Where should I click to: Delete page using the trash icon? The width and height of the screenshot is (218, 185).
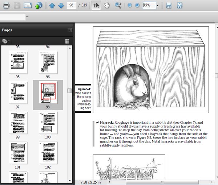click(67, 41)
